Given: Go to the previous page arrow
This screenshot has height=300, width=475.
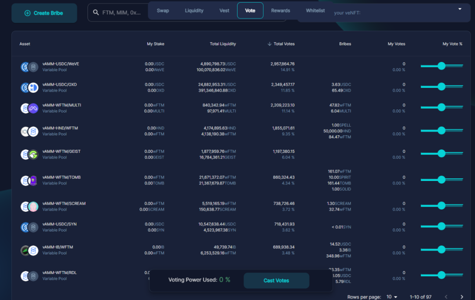Looking at the screenshot, I should coord(446,296).
